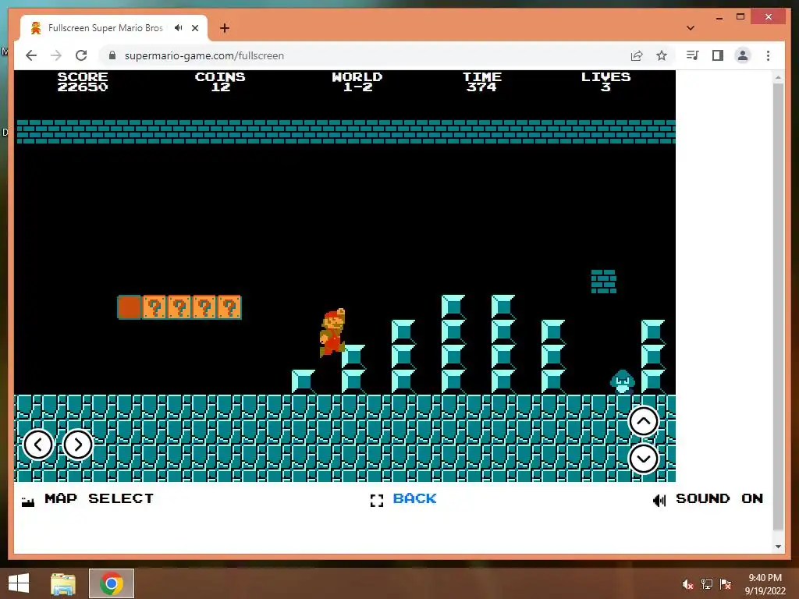799x599 pixels.
Task: Open Chrome's three-dot menu
Action: tap(768, 55)
